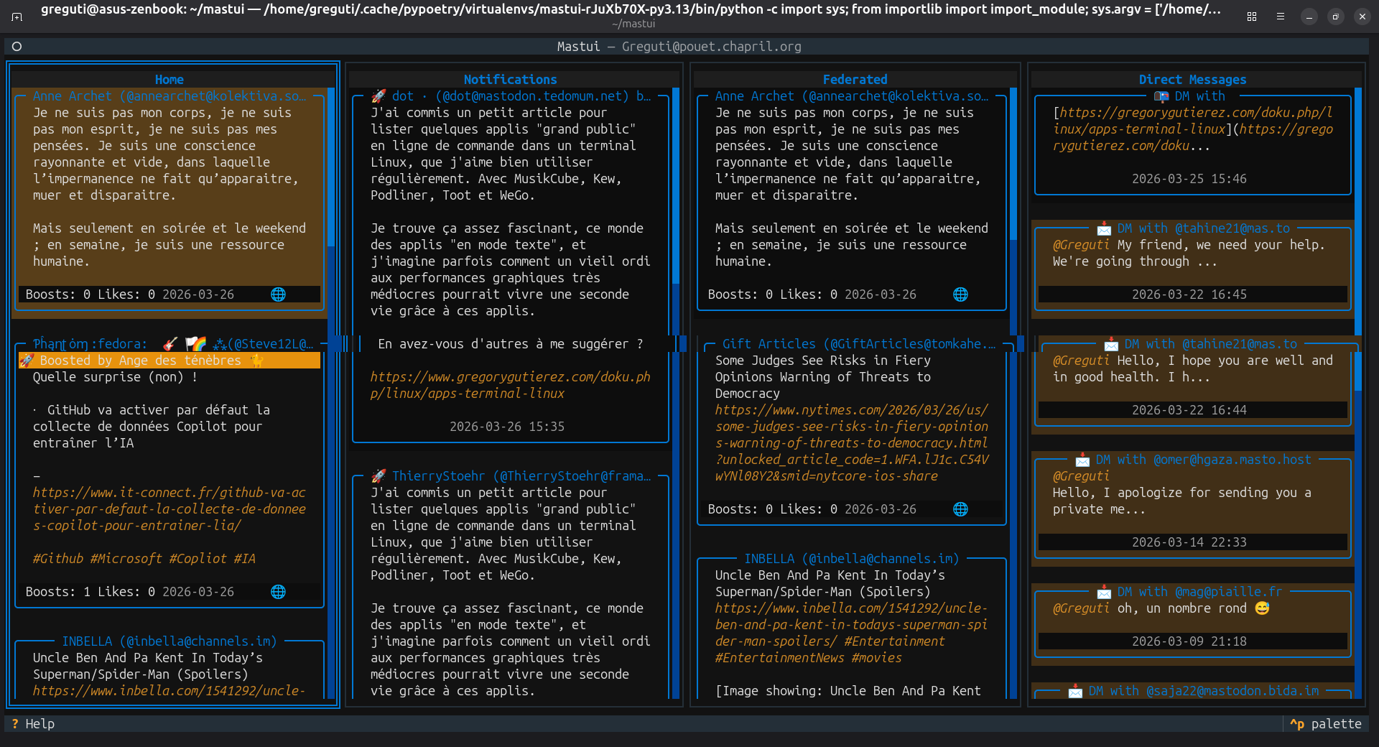Screen dimensions: 1379x747
Task: Click the envelope icon of the @mag@piaille.fr DM
Action: pyautogui.click(x=1104, y=593)
